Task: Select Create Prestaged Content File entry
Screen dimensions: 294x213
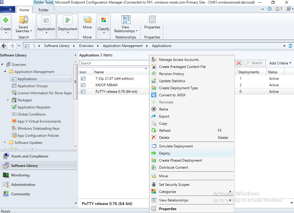Action: click(x=192, y=67)
